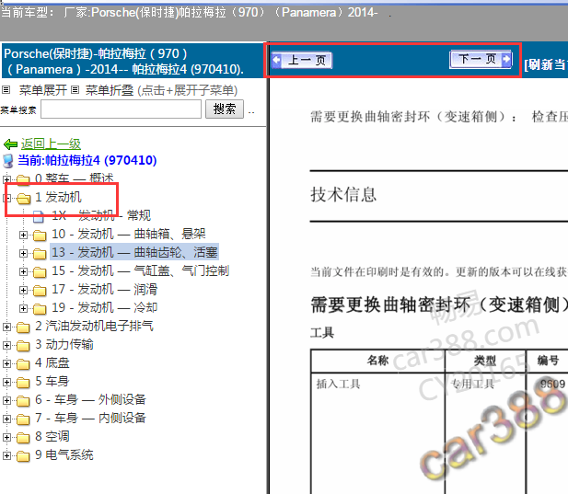568x494 pixels.
Task: Select 4 底盘 item
Action: point(52,362)
